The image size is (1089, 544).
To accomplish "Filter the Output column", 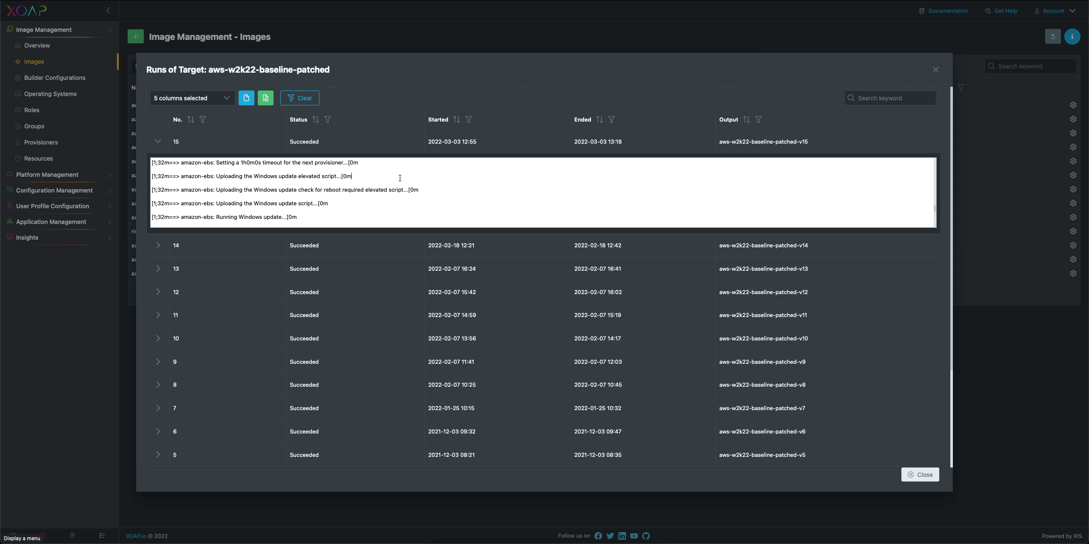I will [x=758, y=120].
